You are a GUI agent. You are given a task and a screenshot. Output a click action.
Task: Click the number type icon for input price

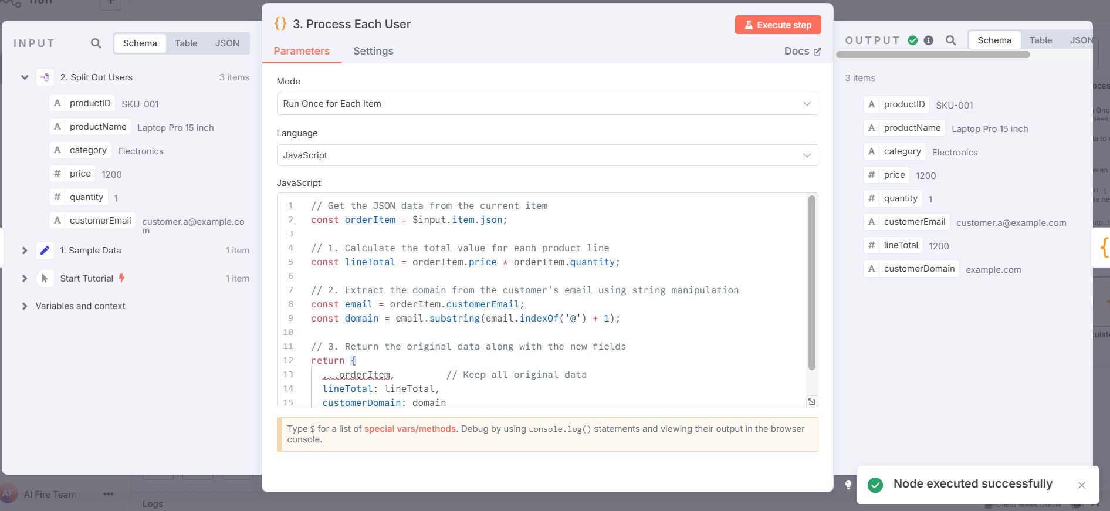click(57, 174)
